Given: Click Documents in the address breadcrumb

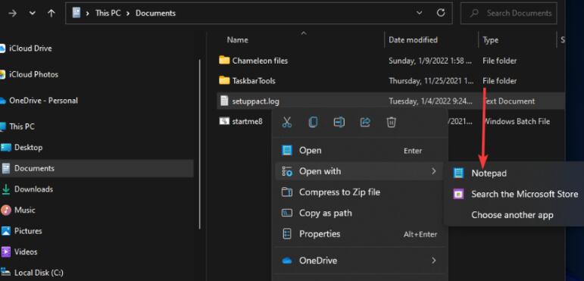Looking at the screenshot, I should coord(155,13).
